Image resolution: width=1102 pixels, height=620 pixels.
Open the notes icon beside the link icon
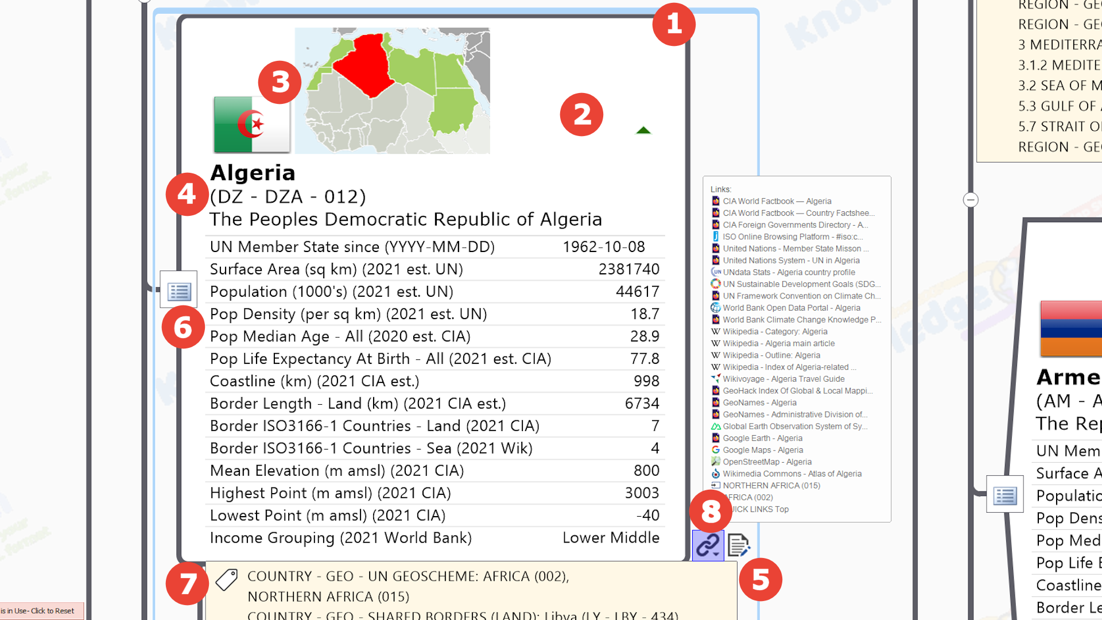coord(738,545)
